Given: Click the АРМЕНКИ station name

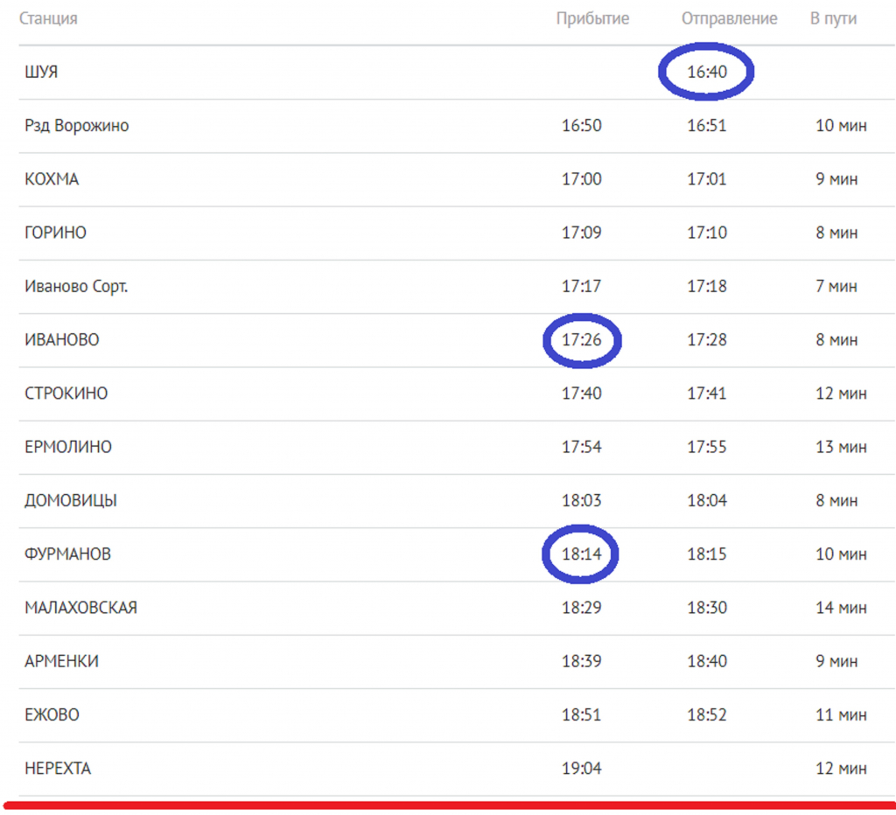Looking at the screenshot, I should (61, 661).
